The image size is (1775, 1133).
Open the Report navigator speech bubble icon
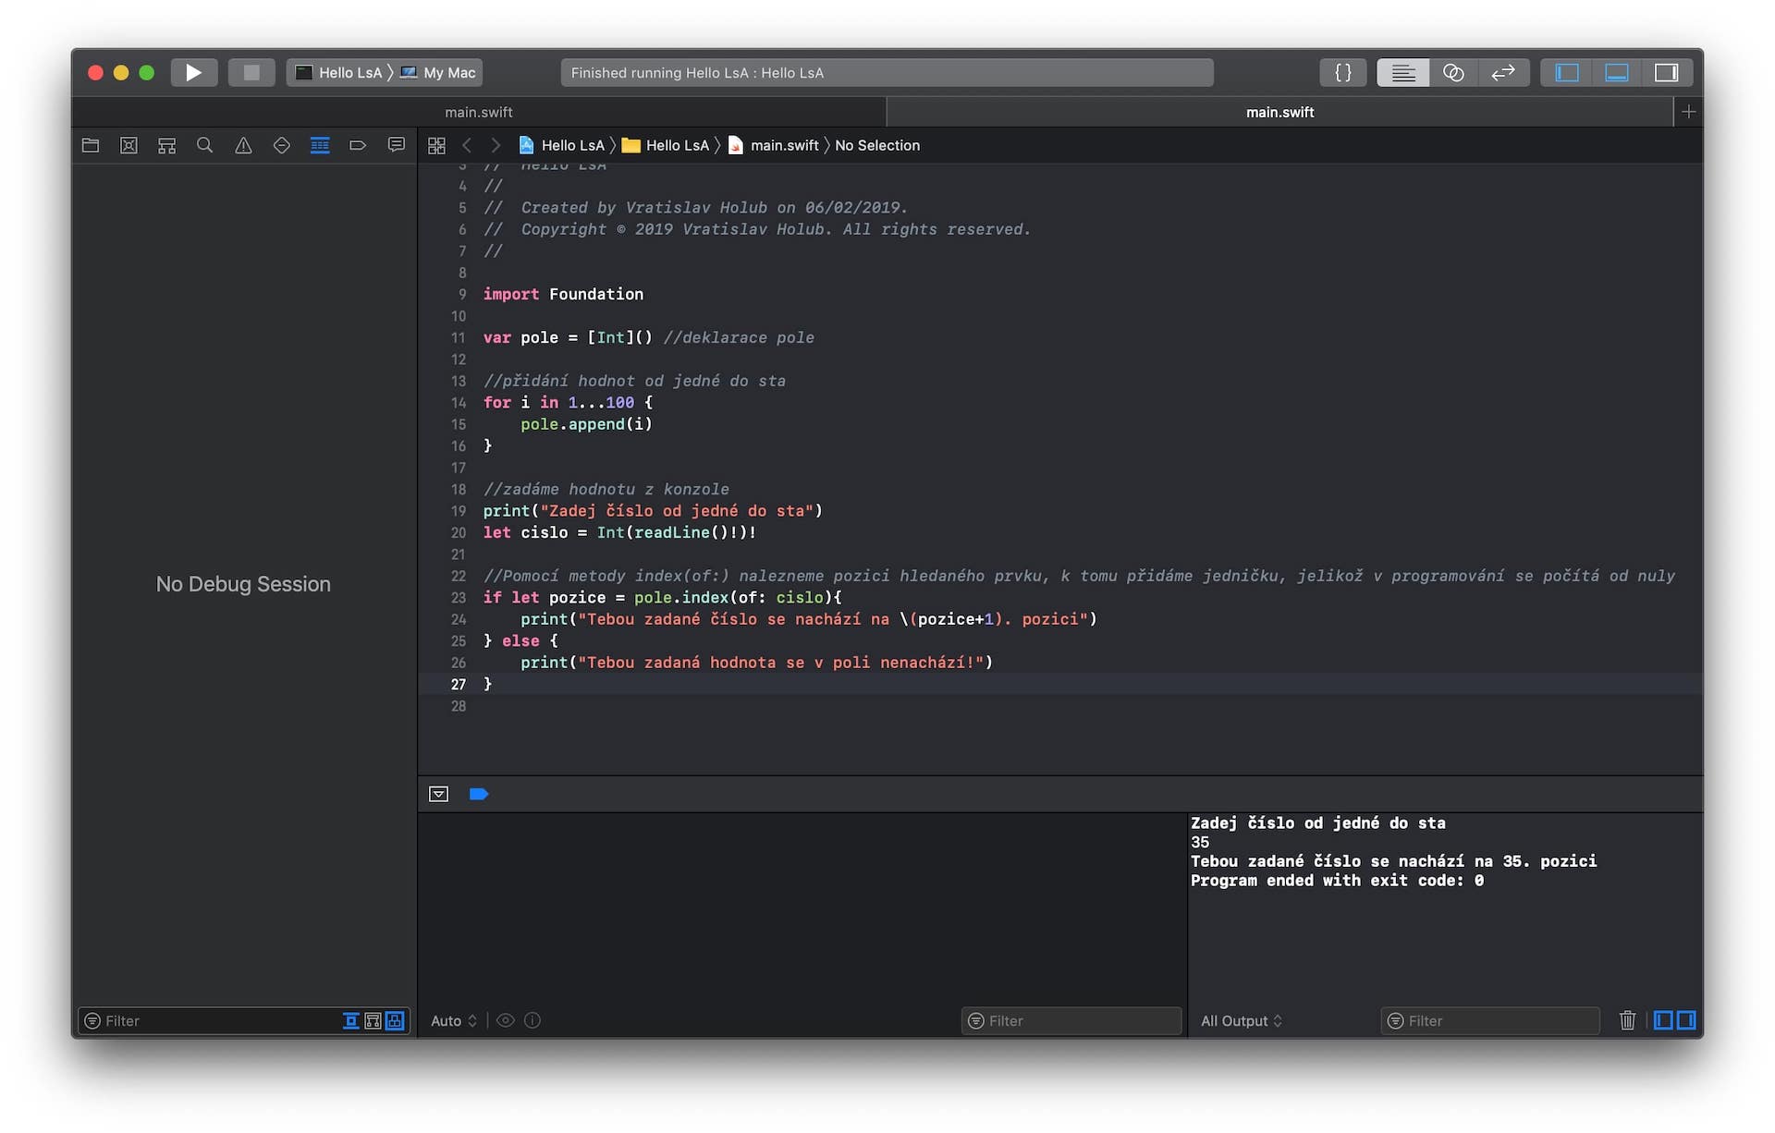coord(397,145)
